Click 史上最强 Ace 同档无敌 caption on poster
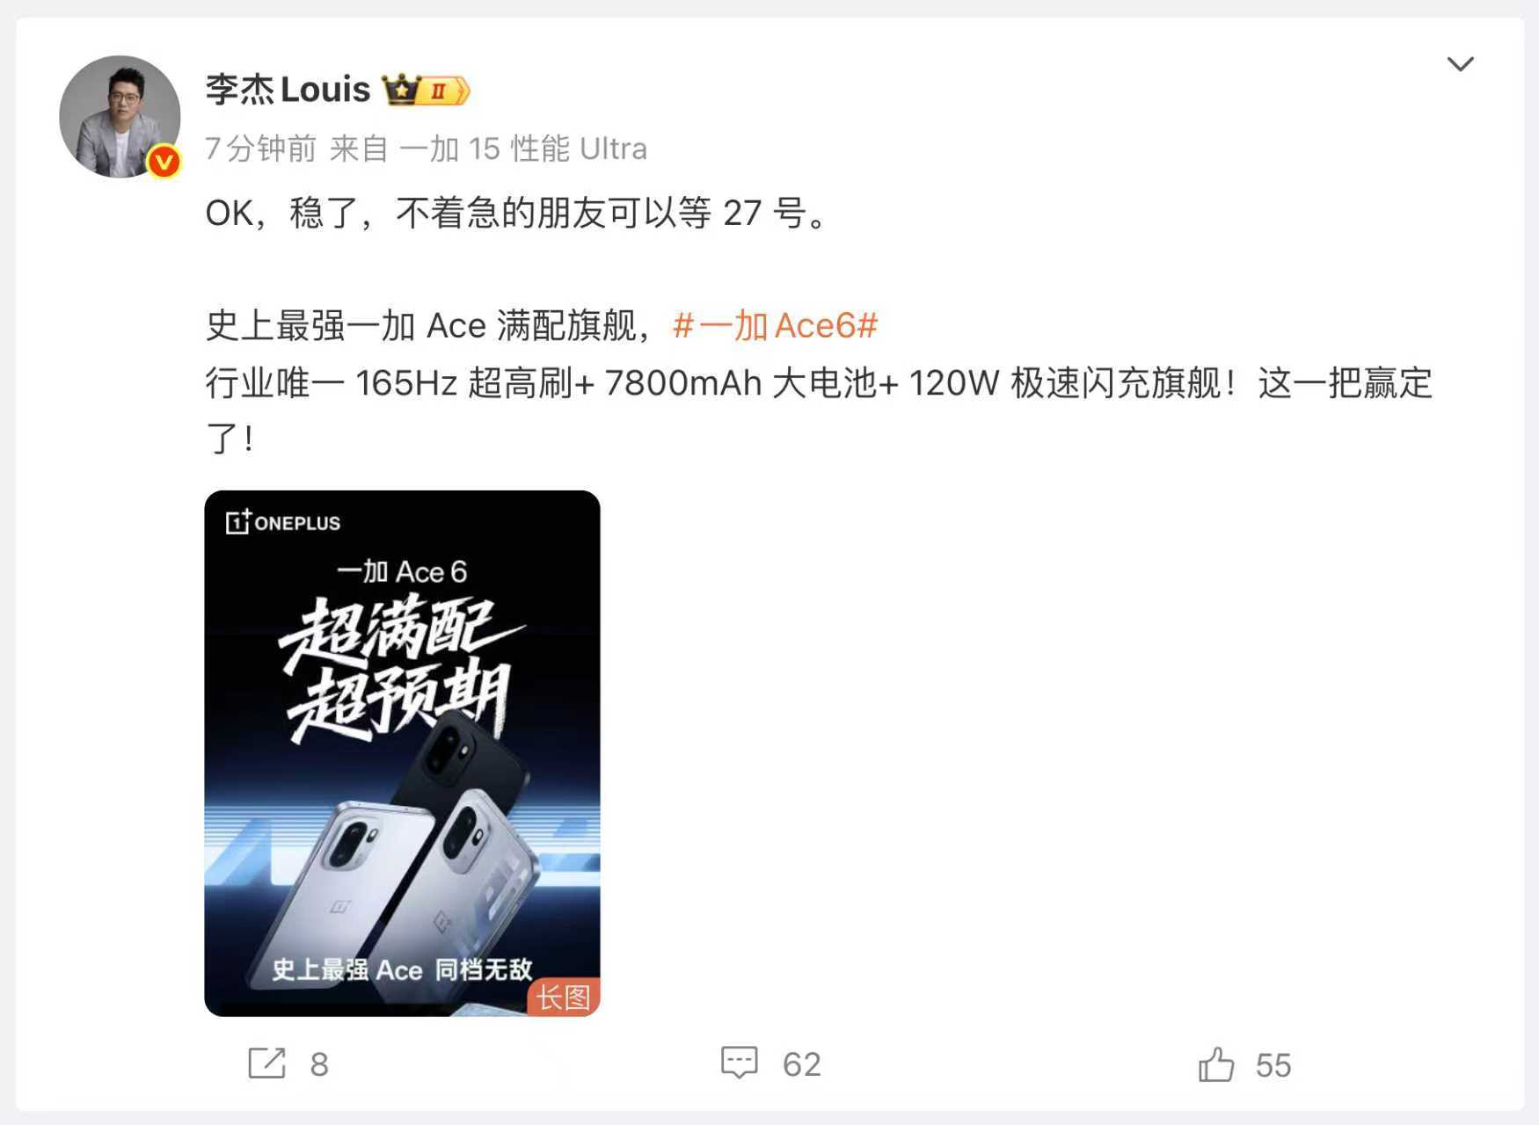1539x1125 pixels. pos(402,969)
